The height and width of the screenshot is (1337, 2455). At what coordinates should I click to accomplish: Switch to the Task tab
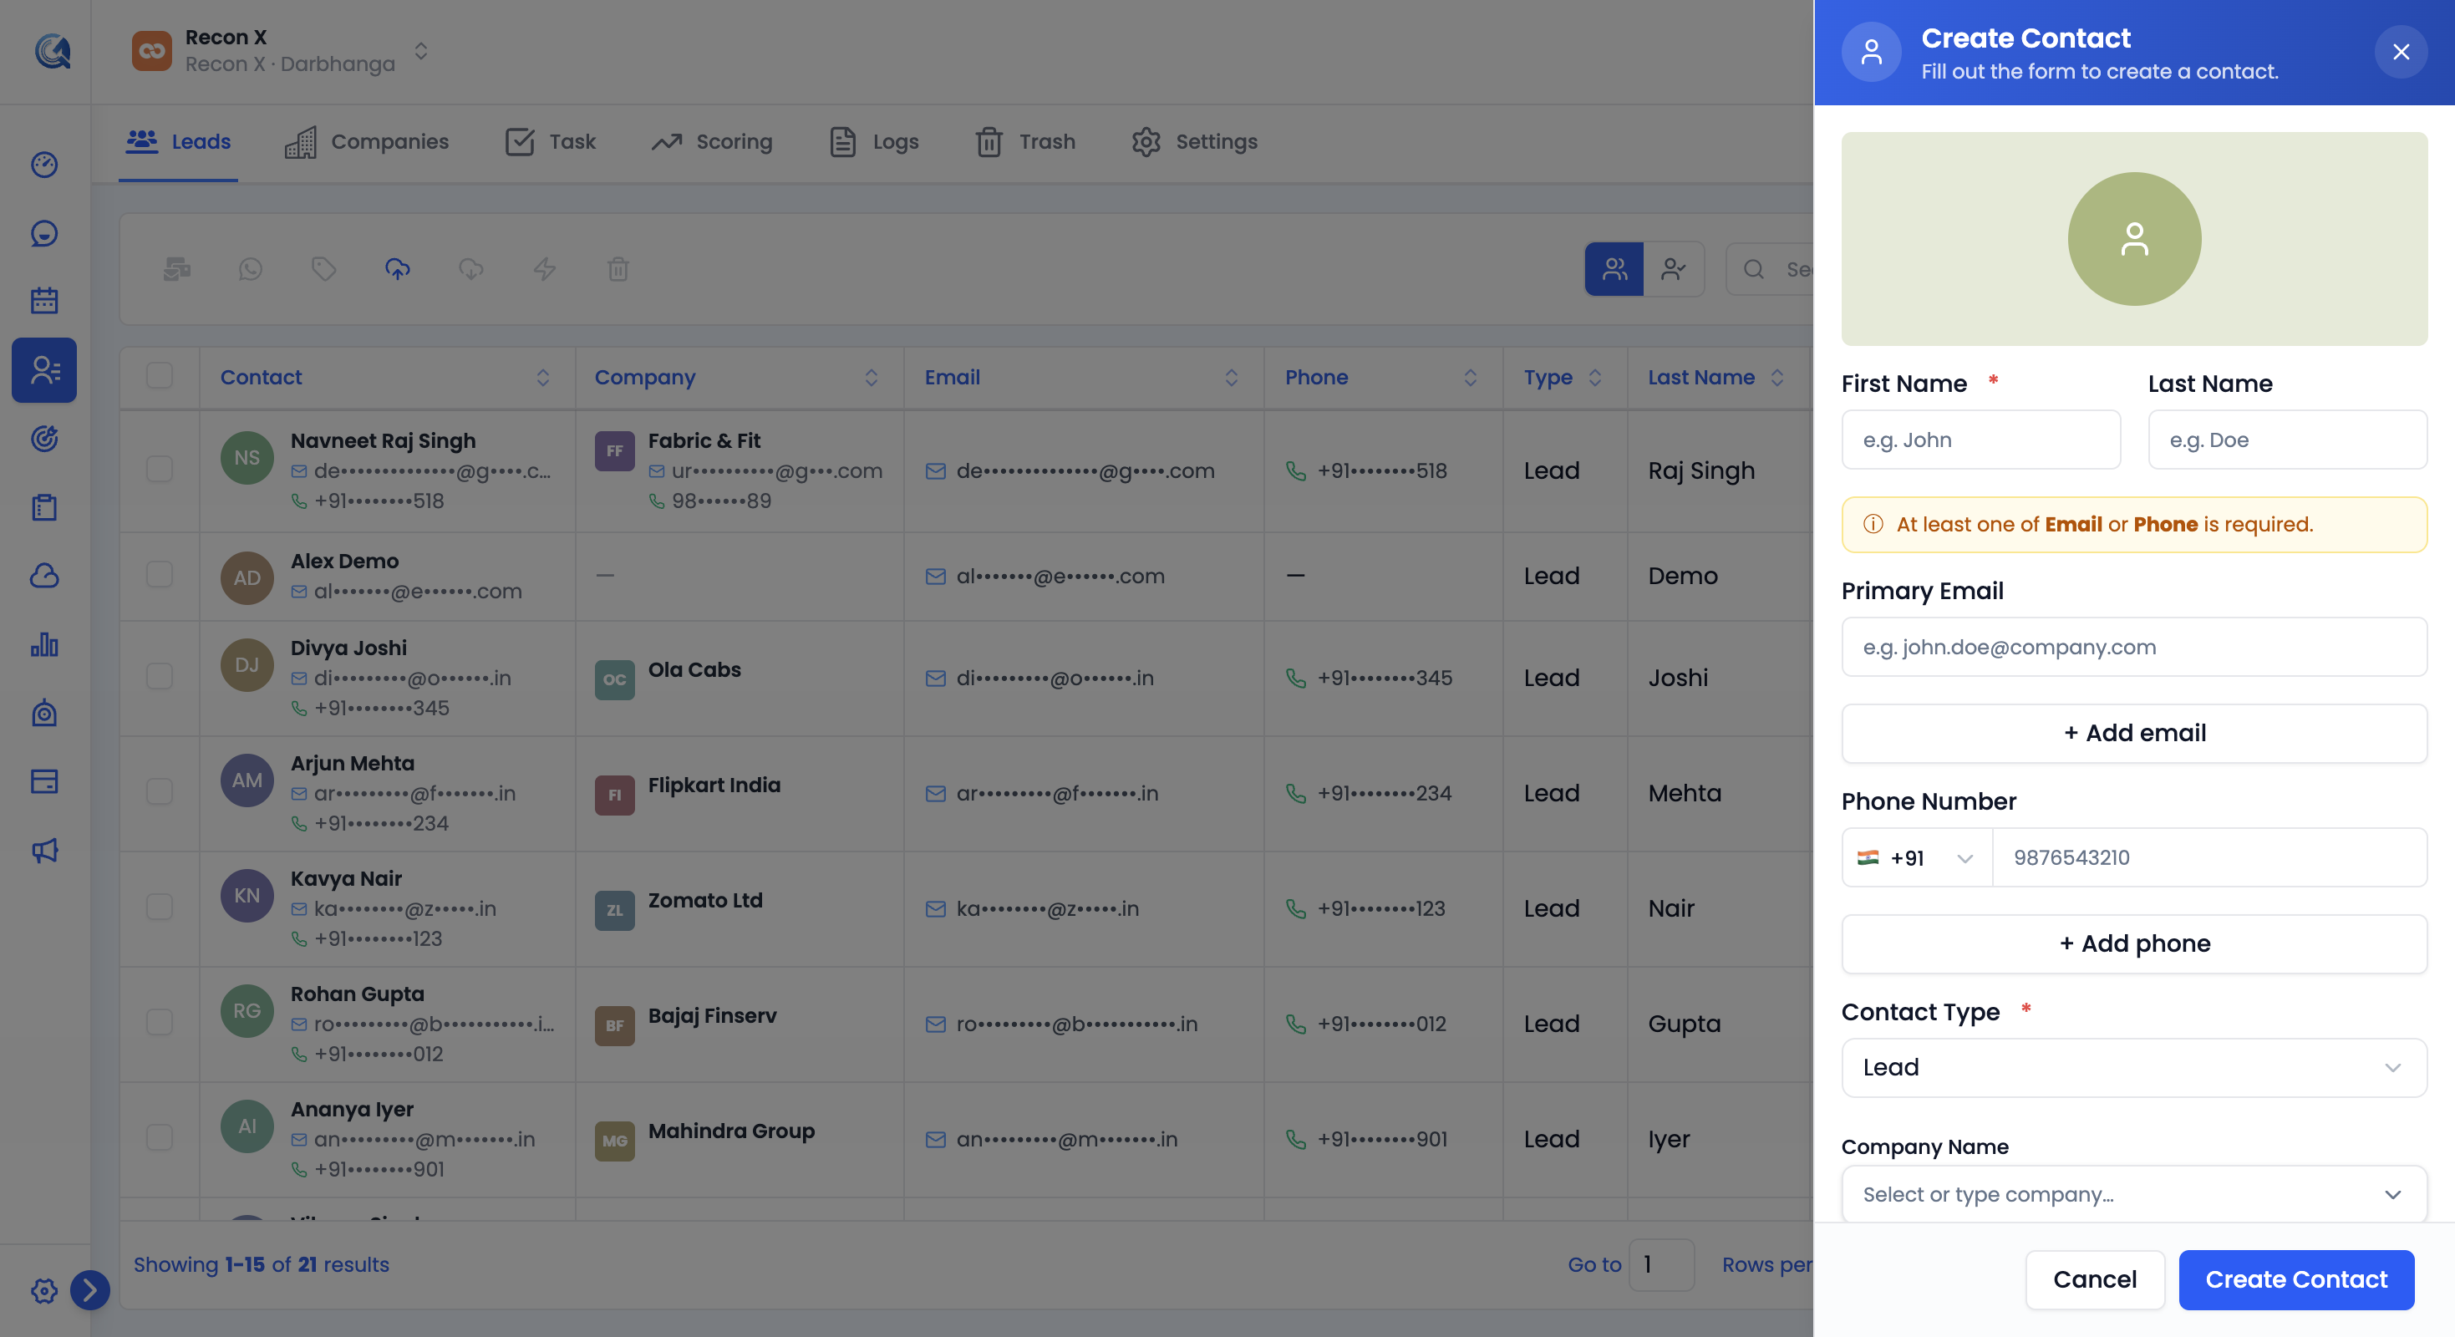click(x=550, y=142)
